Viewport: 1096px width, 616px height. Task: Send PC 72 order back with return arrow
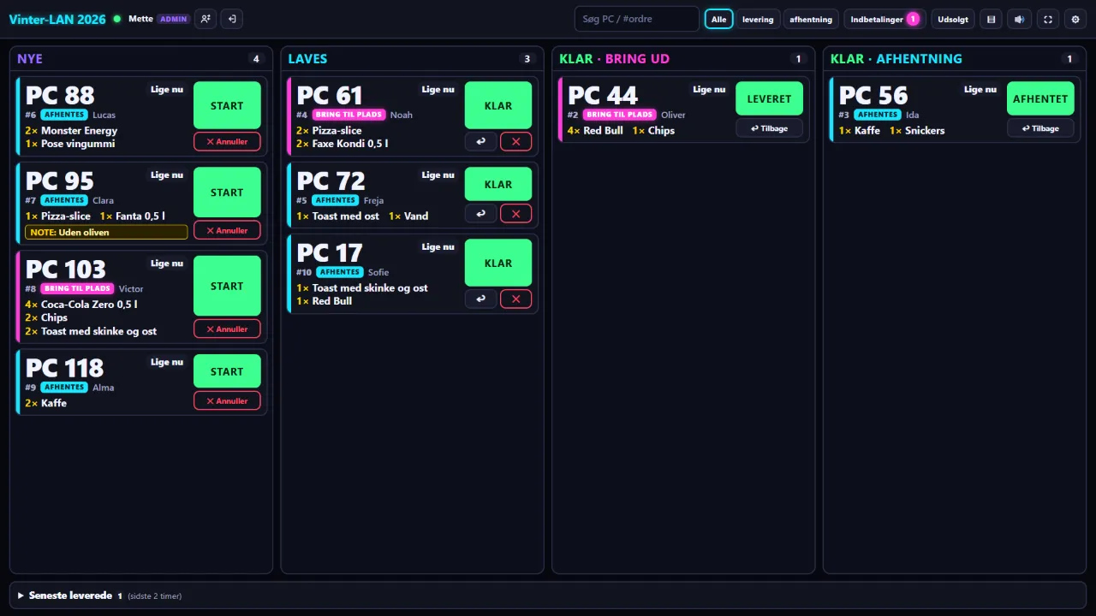(481, 214)
